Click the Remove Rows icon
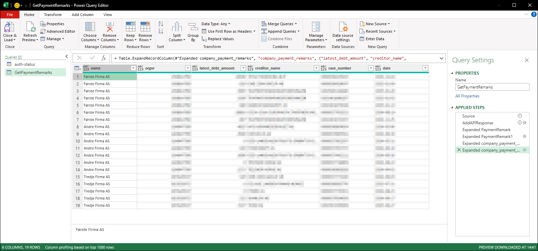 [145, 27]
